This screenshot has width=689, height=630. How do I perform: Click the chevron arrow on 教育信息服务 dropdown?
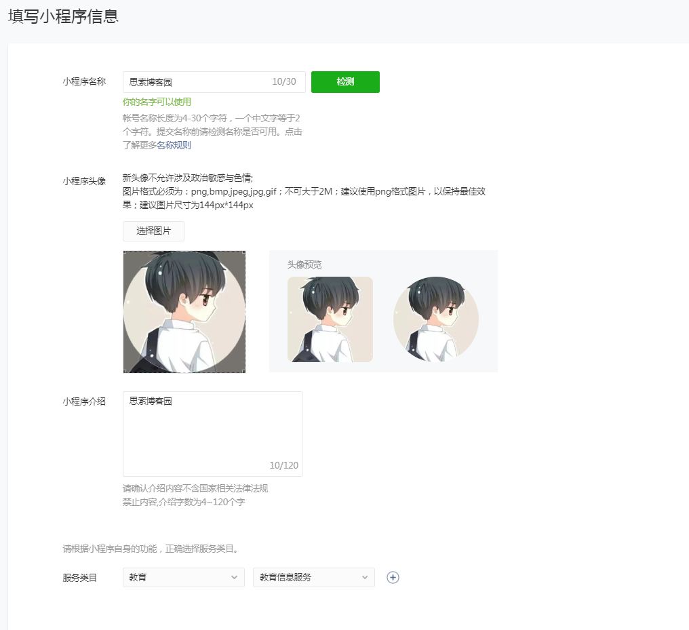365,577
